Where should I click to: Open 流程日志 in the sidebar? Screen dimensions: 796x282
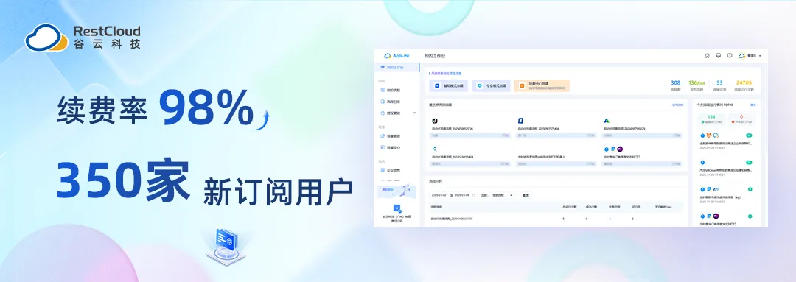click(391, 102)
